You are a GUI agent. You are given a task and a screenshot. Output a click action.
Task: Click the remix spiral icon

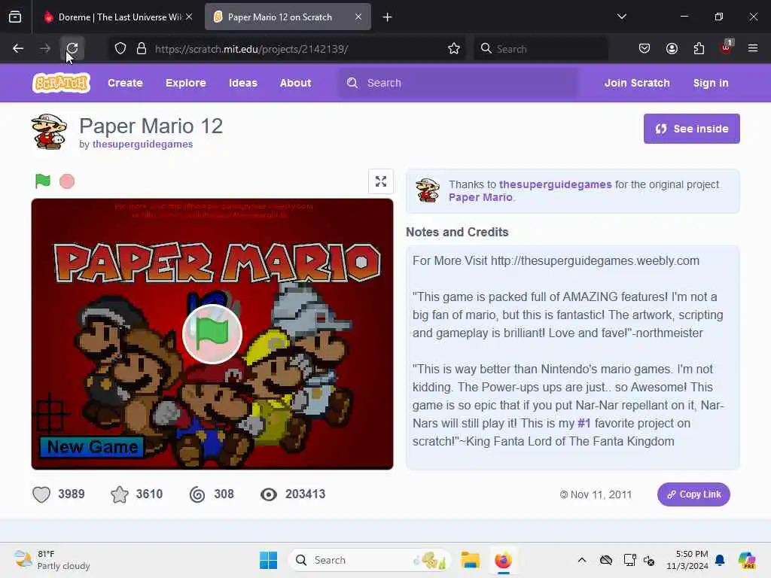197,494
